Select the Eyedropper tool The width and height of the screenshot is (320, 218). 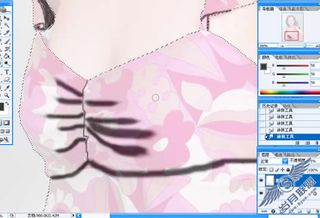[x=7, y=88]
